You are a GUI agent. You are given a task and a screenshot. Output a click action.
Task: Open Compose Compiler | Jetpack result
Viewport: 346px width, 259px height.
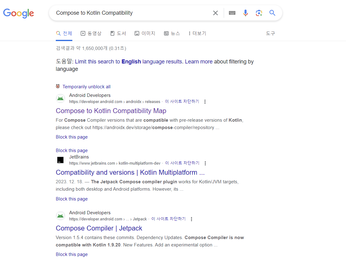[99, 228]
